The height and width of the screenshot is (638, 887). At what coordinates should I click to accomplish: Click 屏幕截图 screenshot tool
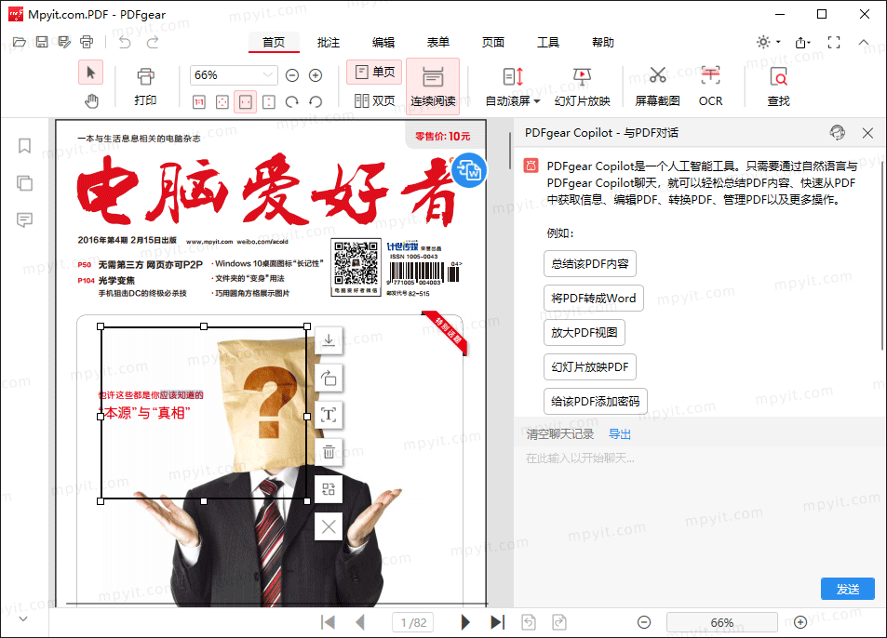point(657,87)
